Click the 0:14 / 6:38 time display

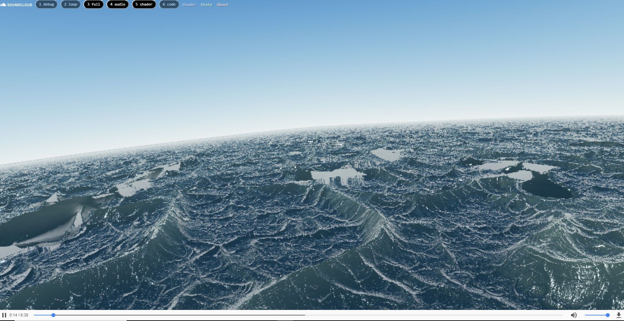19,315
